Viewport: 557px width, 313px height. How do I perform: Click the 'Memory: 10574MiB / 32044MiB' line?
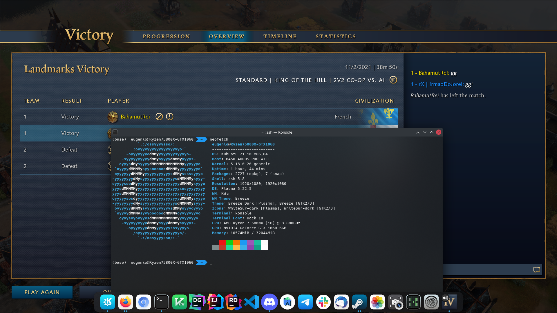243,233
